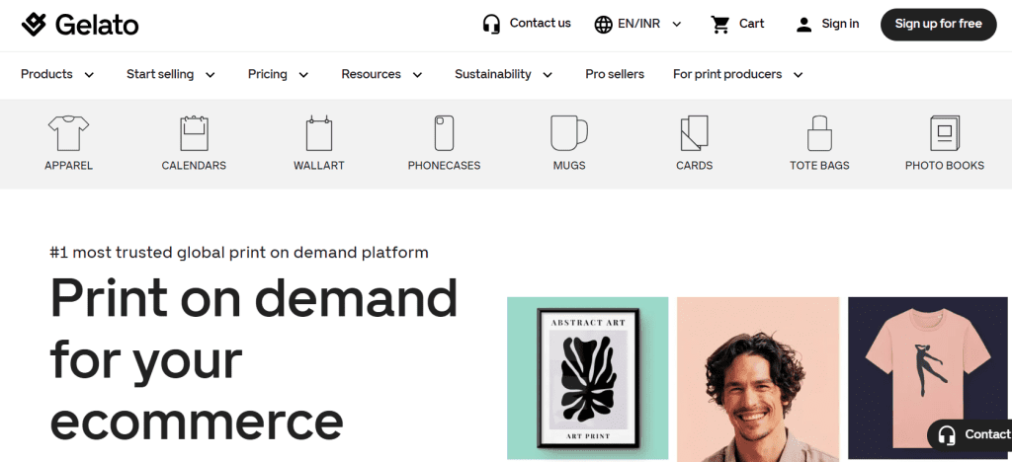This screenshot has width=1012, height=462.
Task: Click the CARDS category label
Action: [695, 166]
